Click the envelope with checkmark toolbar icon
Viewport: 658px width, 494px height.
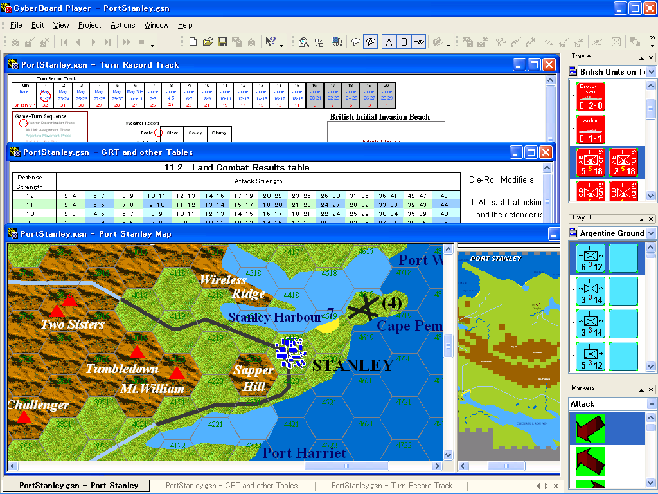pyautogui.click(x=30, y=42)
